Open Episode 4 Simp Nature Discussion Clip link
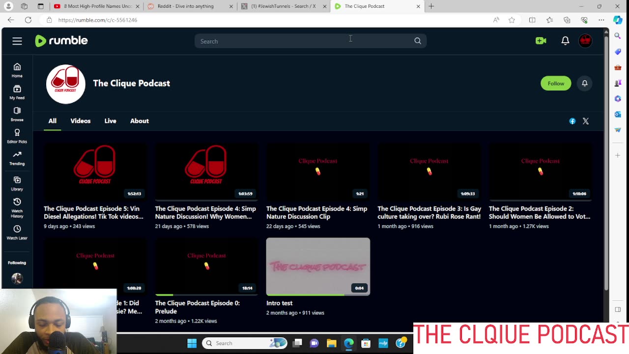The image size is (629, 354). coord(316,212)
